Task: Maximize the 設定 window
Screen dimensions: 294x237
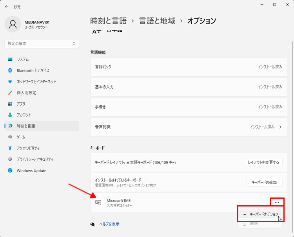Action: click(275, 4)
